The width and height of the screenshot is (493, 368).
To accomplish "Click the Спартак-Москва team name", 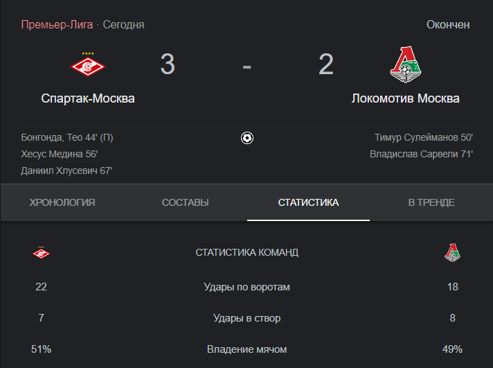I will 88,98.
